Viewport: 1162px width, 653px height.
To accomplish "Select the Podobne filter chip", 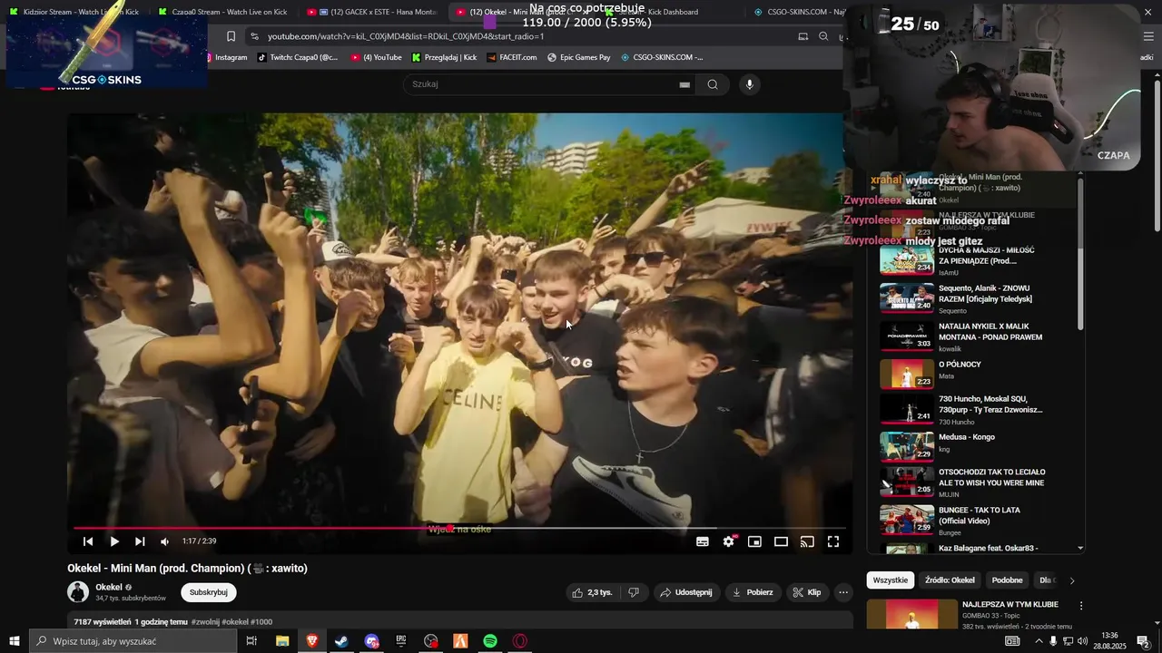I will pyautogui.click(x=1007, y=580).
